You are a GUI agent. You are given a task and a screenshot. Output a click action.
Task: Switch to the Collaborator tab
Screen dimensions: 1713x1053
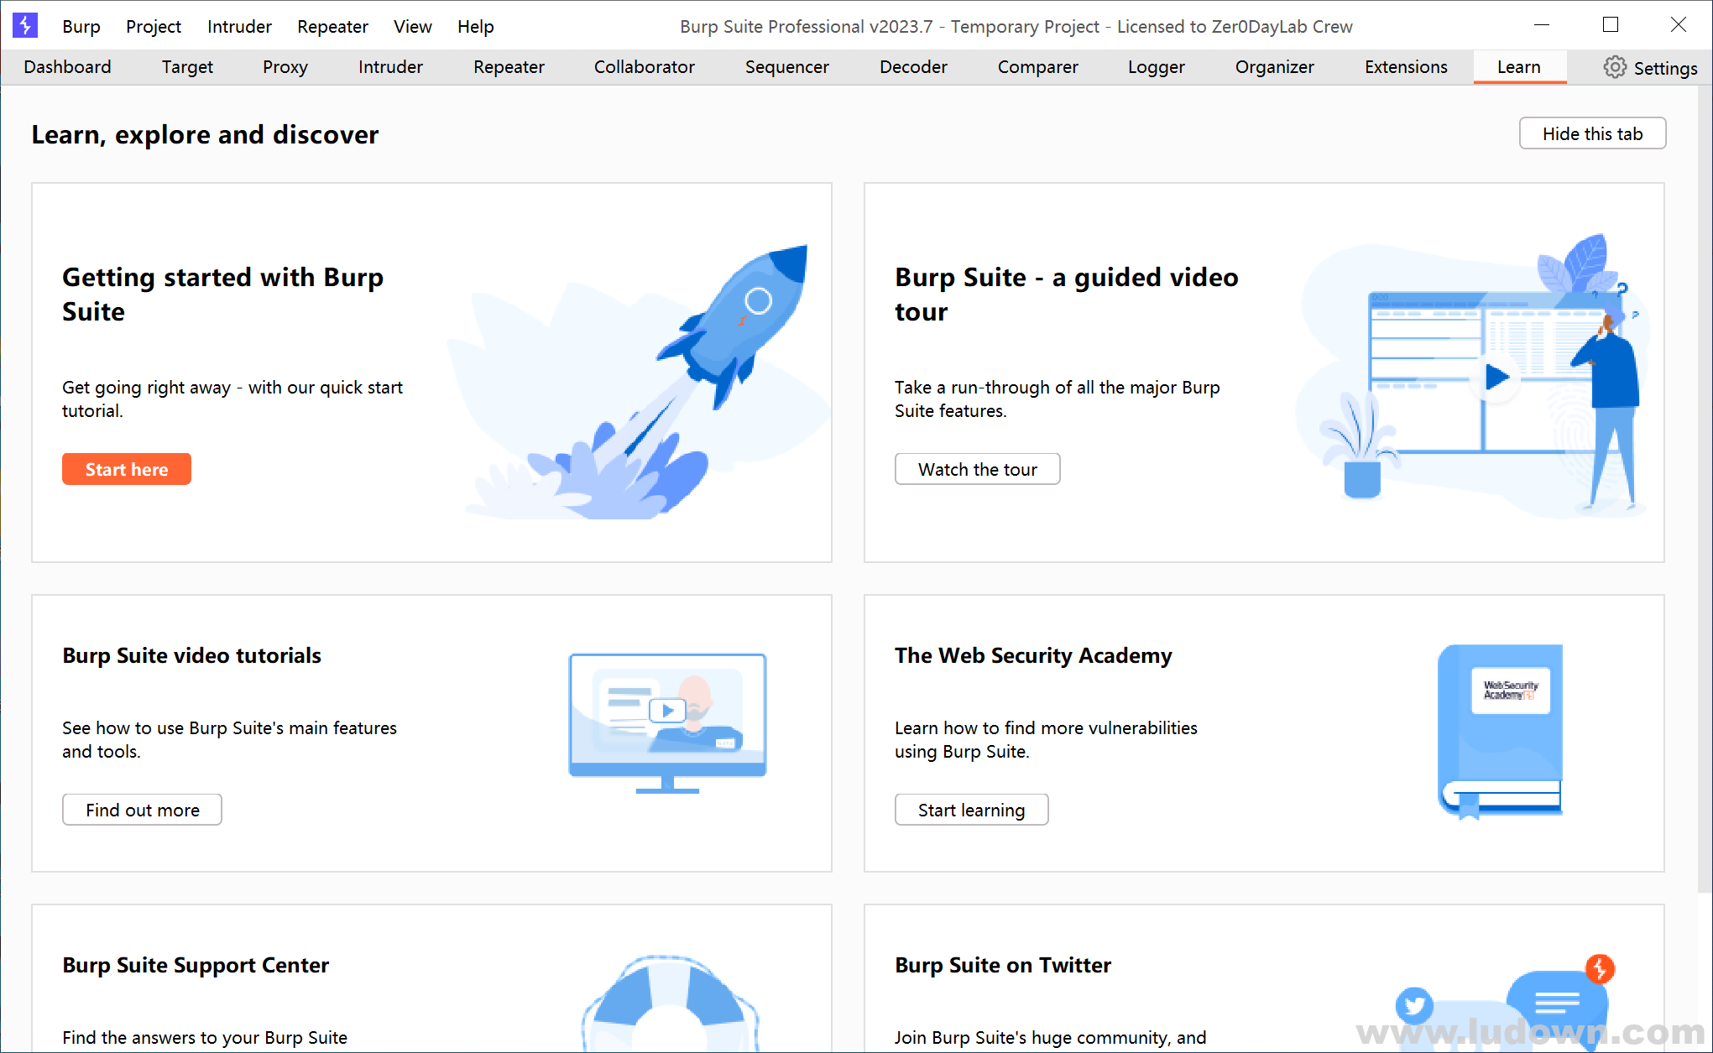tap(645, 67)
